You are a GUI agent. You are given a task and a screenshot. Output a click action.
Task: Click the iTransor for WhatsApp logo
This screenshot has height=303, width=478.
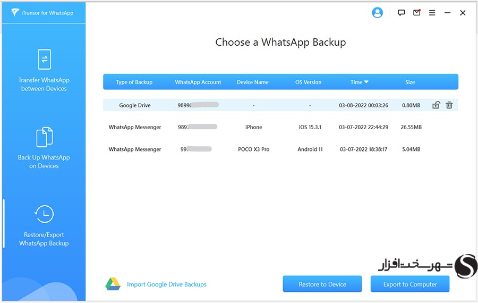click(x=42, y=13)
